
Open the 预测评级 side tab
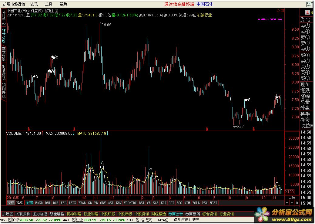pyautogui.click(x=4, y=90)
